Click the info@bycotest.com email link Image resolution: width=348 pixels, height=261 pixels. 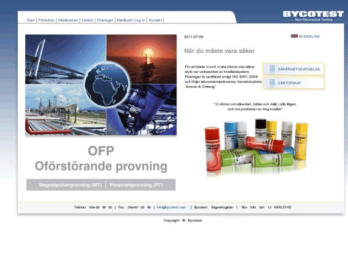[171, 207]
